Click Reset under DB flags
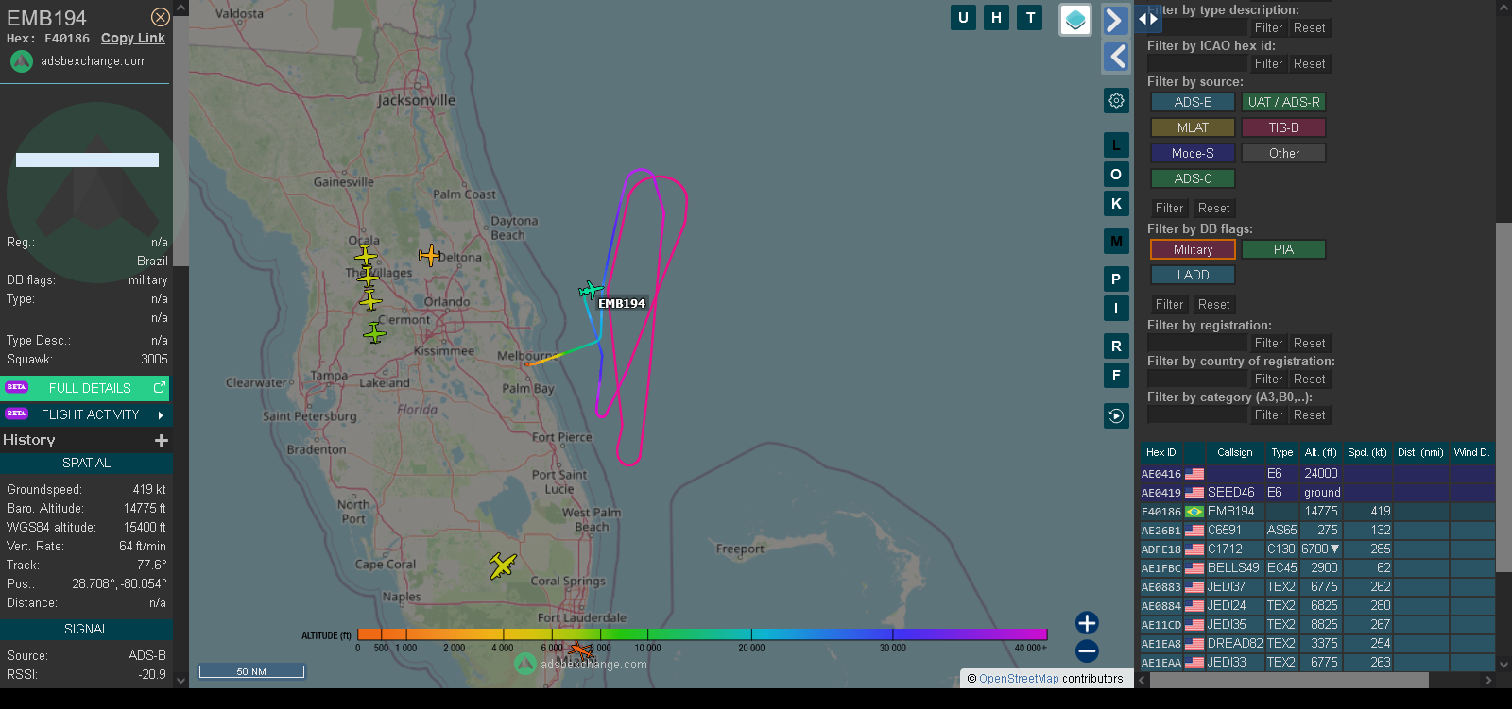Image resolution: width=1512 pixels, height=709 pixels. click(1214, 305)
